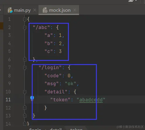Image resolution: width=145 pixels, height=130 pixels.
Task: Place the cursor on the "/abc" key
Action: click(41, 27)
